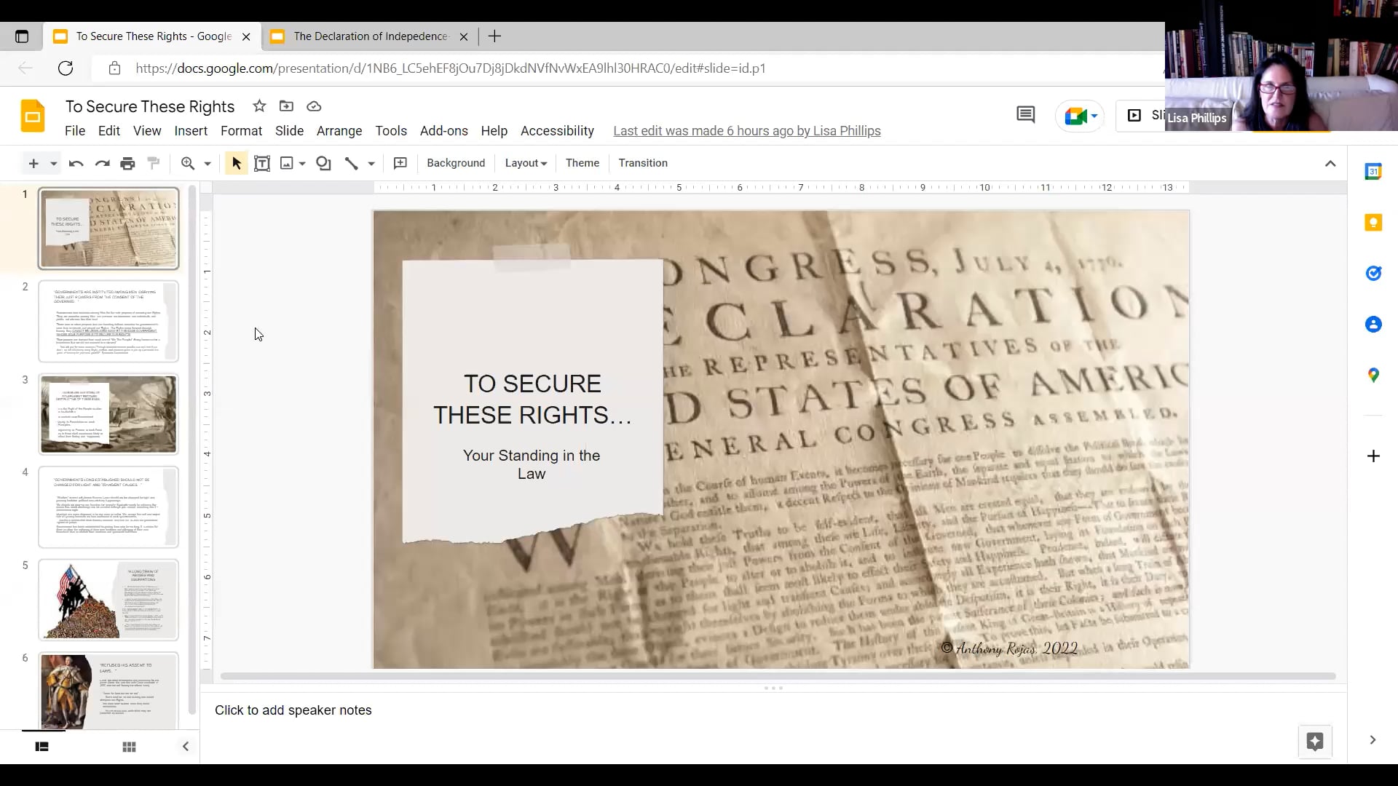1398x786 pixels.
Task: Select slide 5 with flag-raising image
Action: [x=108, y=600]
